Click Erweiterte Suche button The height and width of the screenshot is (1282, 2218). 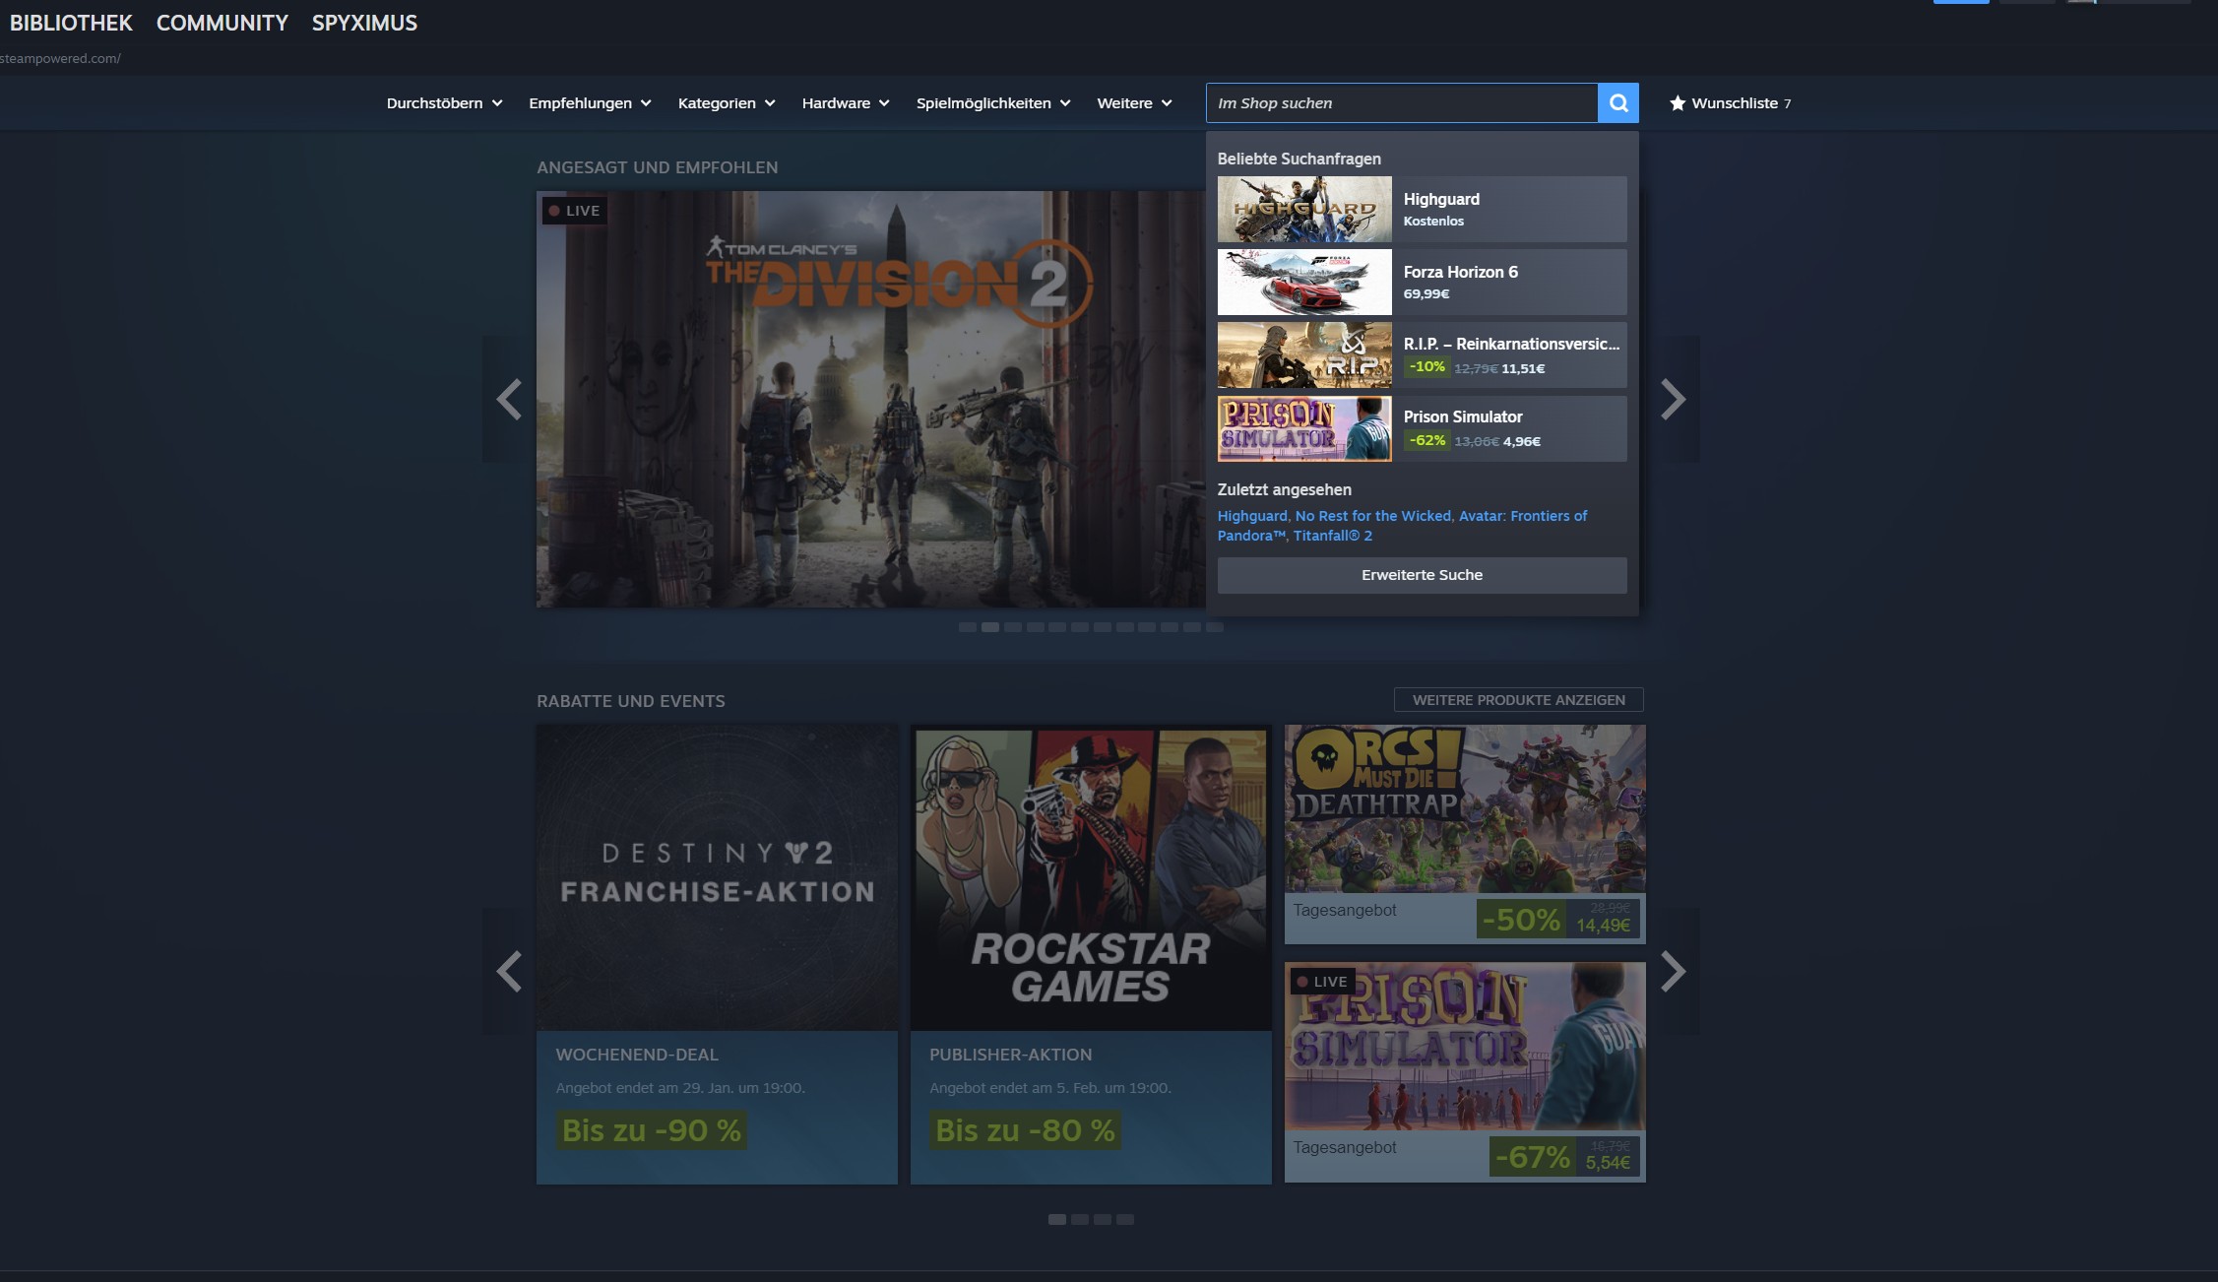click(x=1421, y=575)
